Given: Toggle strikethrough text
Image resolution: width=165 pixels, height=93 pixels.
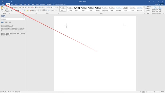Looking at the screenshot, I should [18, 10].
